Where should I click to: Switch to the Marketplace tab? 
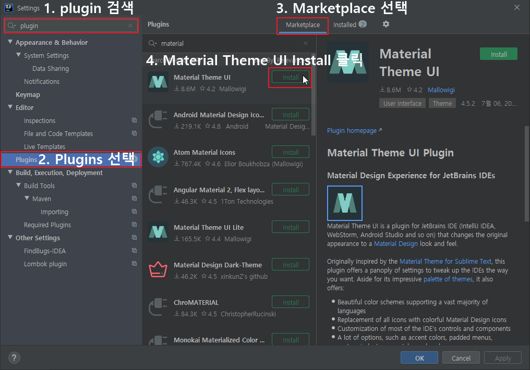point(303,25)
